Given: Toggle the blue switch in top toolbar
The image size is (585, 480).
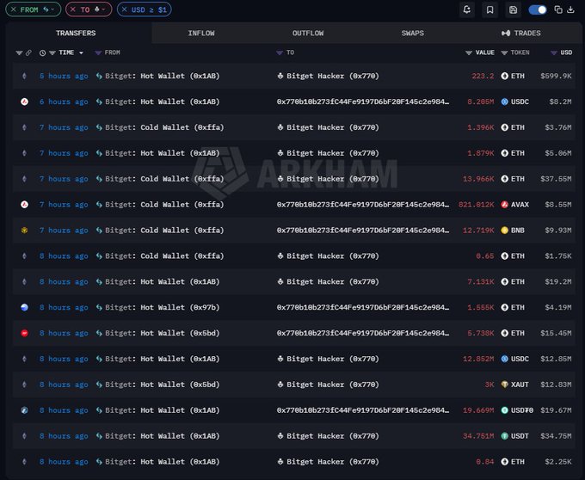Looking at the screenshot, I should 538,9.
